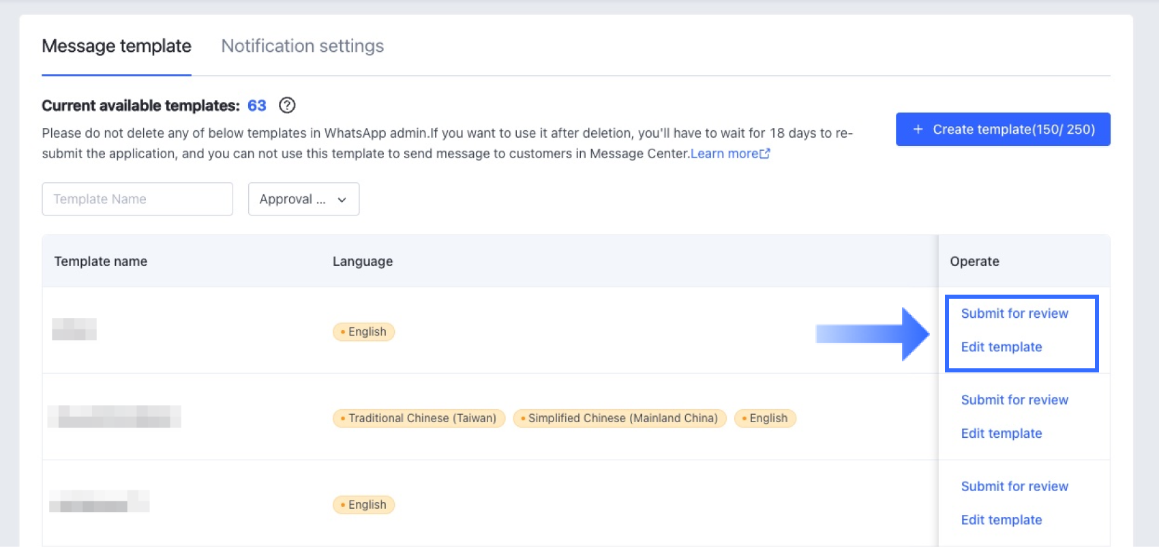Submit the third template for review
The image size is (1159, 547).
1014,487
